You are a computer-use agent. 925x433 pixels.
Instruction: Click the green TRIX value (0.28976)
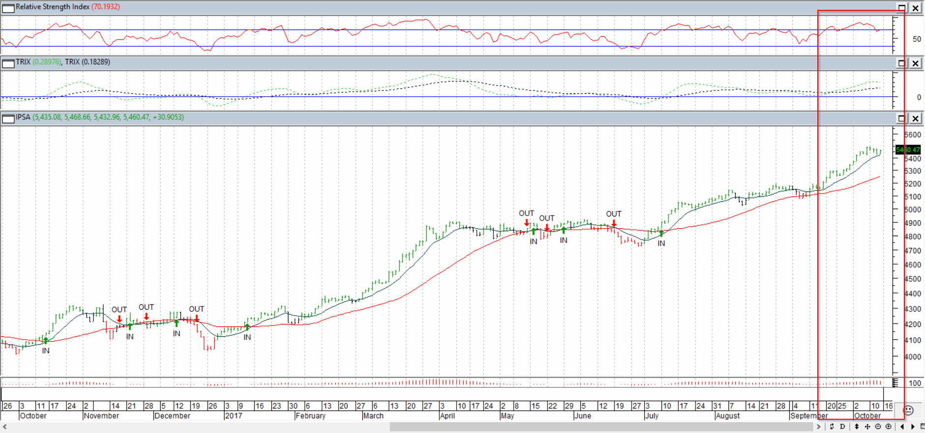pos(47,62)
